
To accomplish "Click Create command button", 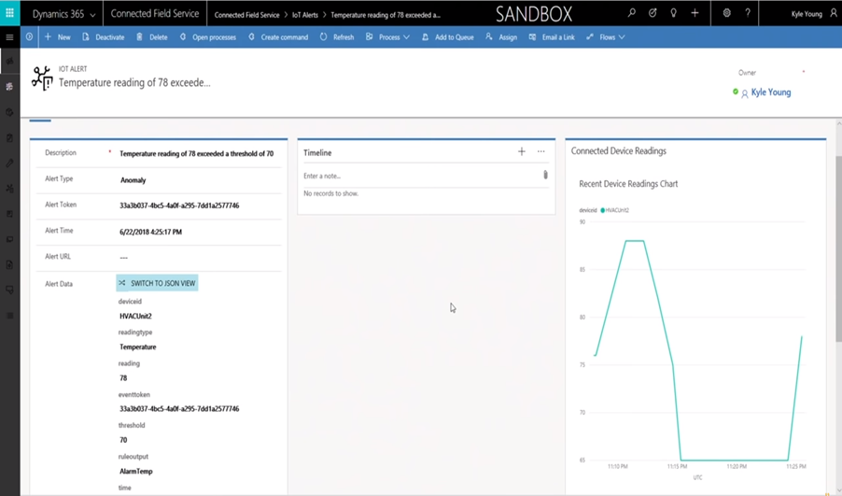I will click(277, 37).
